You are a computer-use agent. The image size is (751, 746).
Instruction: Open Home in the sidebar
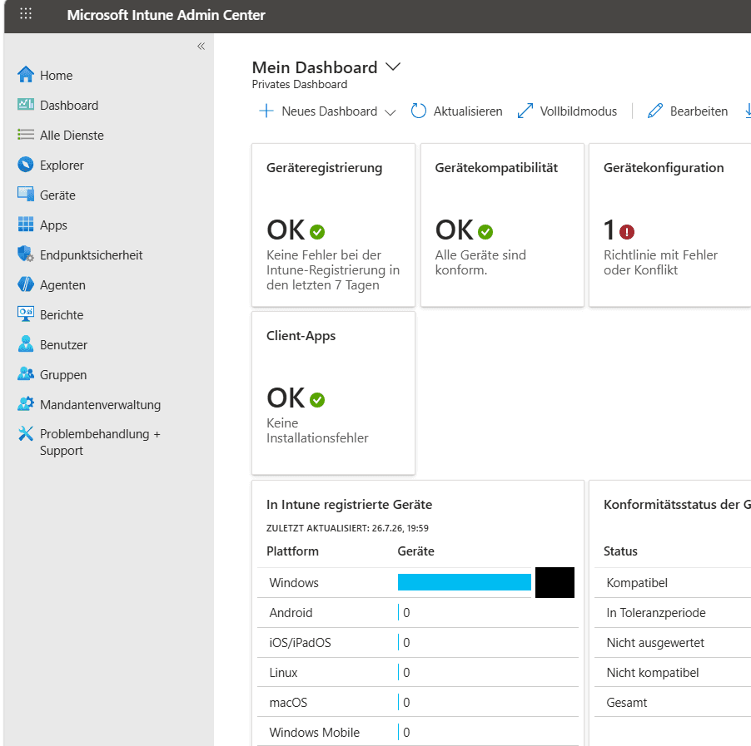pyautogui.click(x=56, y=75)
